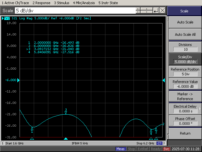
Task: Confirm entry with the Enter arrow icon
Action: pos(156,10)
